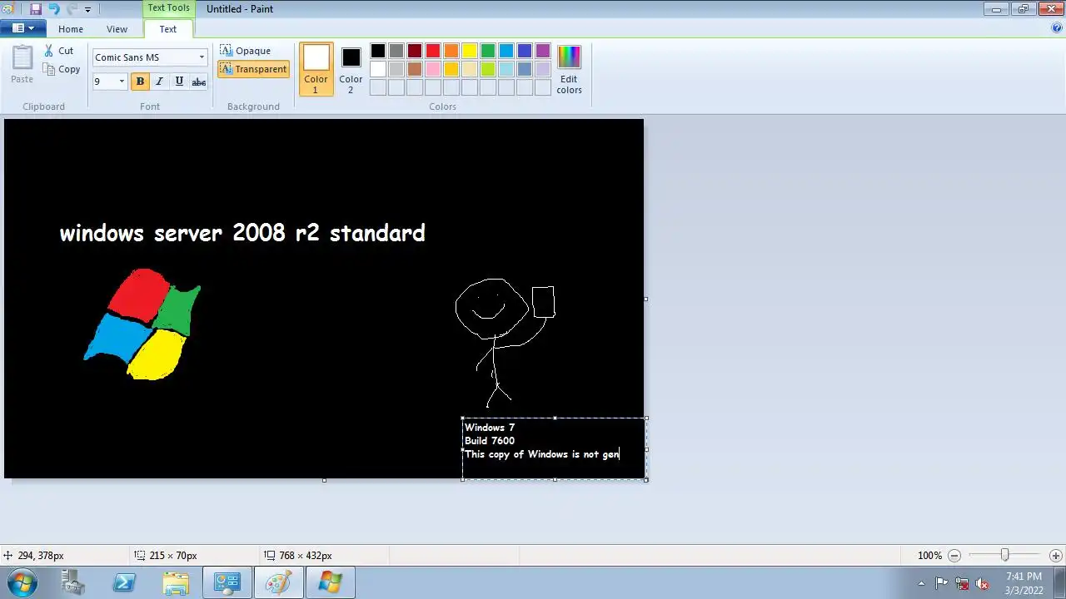Viewport: 1066px width, 599px height.
Task: Click the muted volume tray icon
Action: [x=983, y=583]
